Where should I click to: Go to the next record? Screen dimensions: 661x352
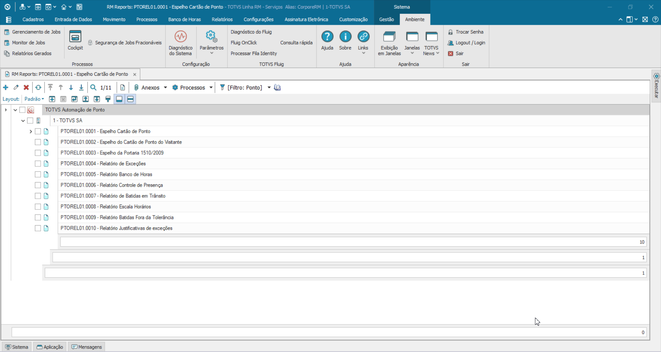click(x=71, y=87)
